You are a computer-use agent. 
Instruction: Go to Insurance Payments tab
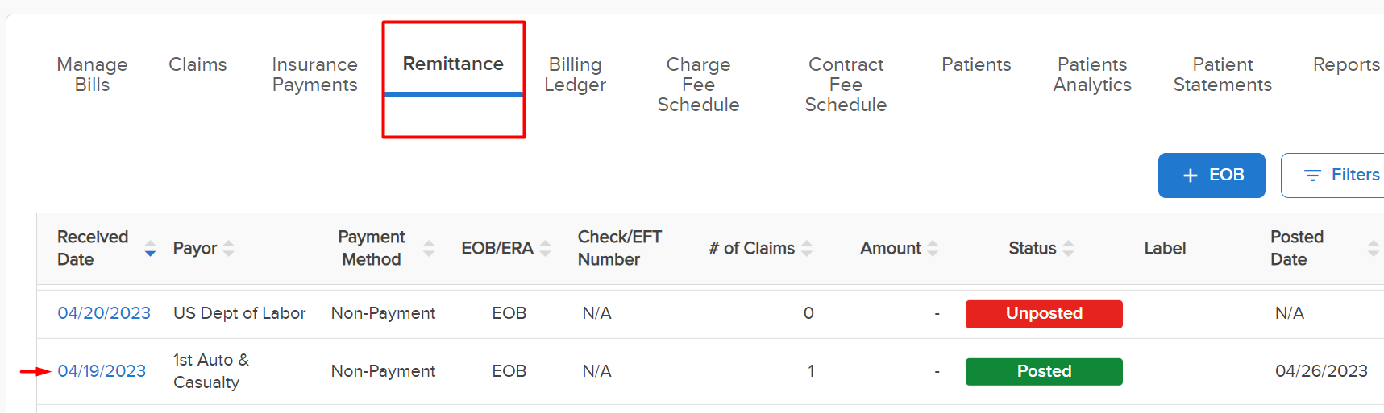pos(314,74)
